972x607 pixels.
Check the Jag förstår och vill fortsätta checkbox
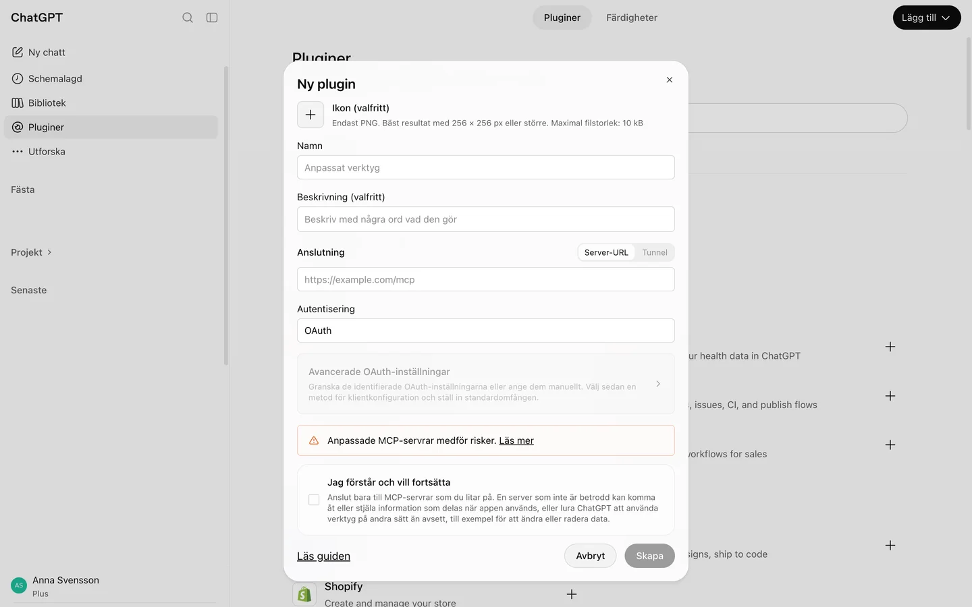point(314,500)
